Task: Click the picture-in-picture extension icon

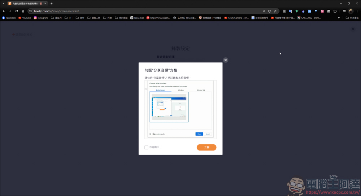Action: pos(329,11)
